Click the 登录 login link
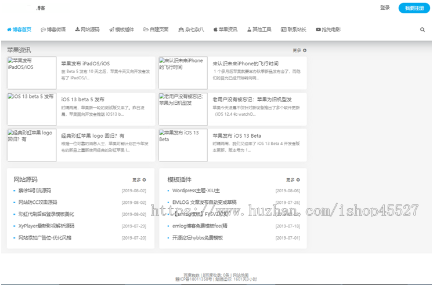 coord(385,8)
